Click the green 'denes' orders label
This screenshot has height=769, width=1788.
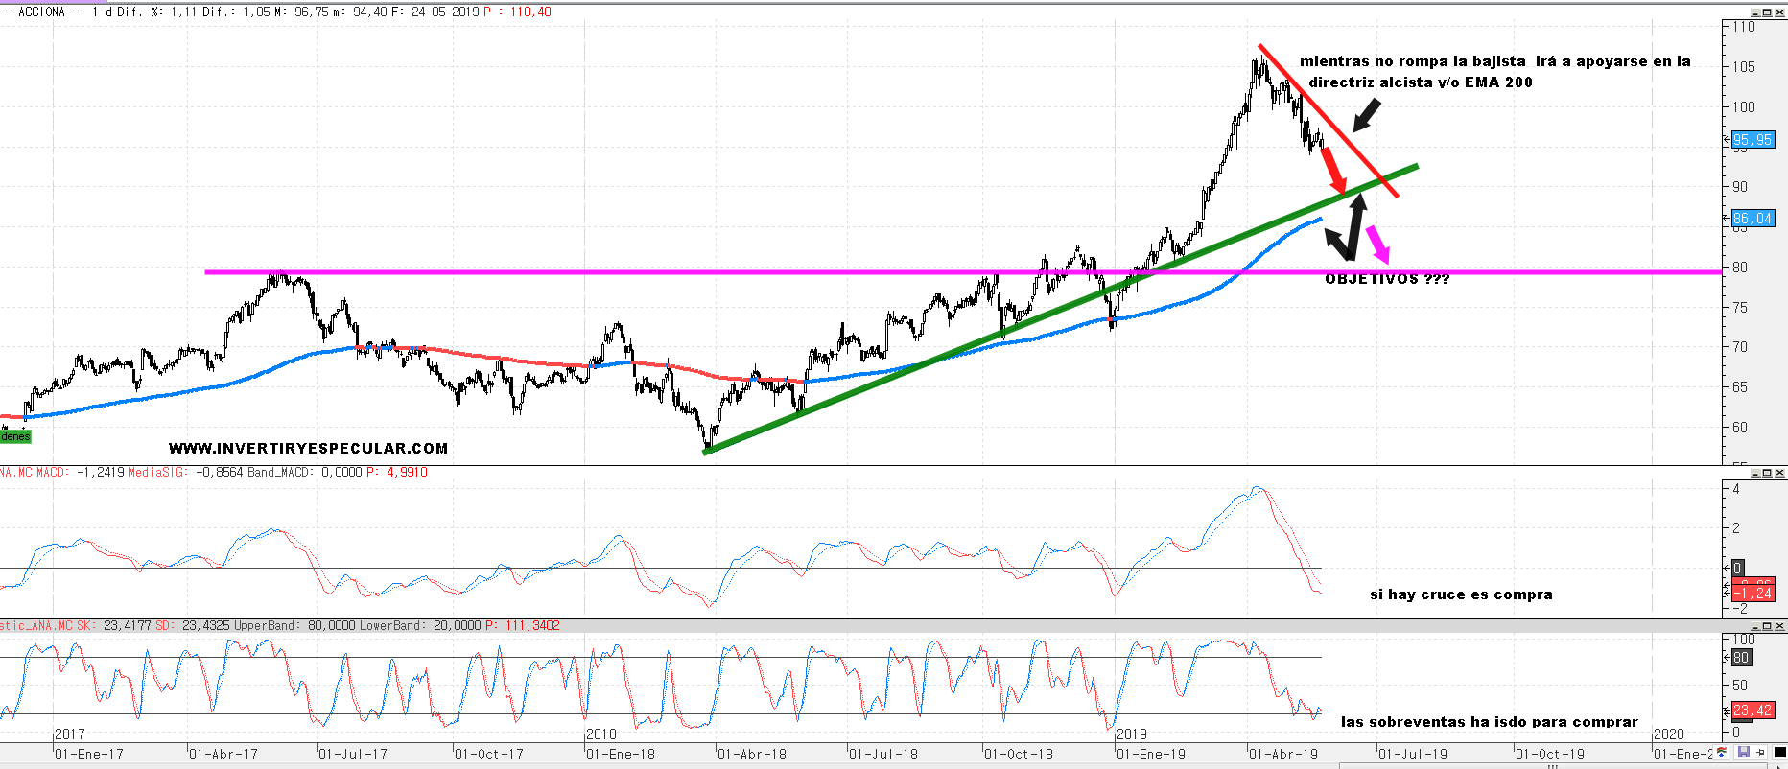[x=15, y=437]
